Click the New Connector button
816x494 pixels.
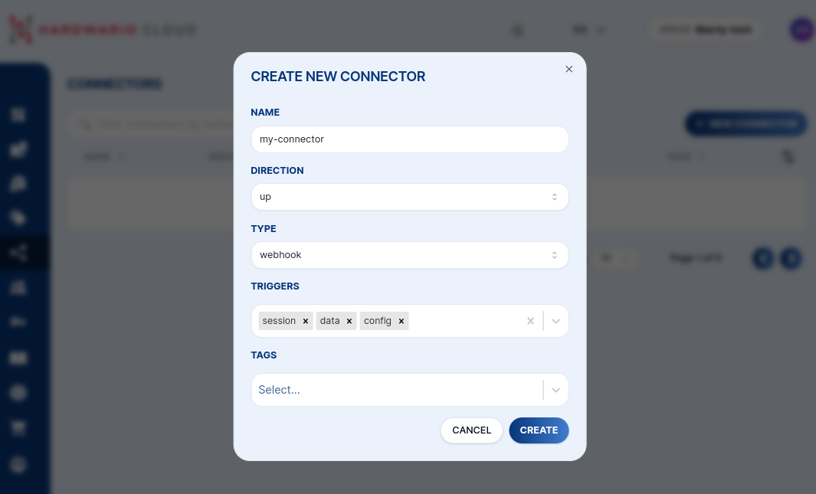[x=746, y=123]
